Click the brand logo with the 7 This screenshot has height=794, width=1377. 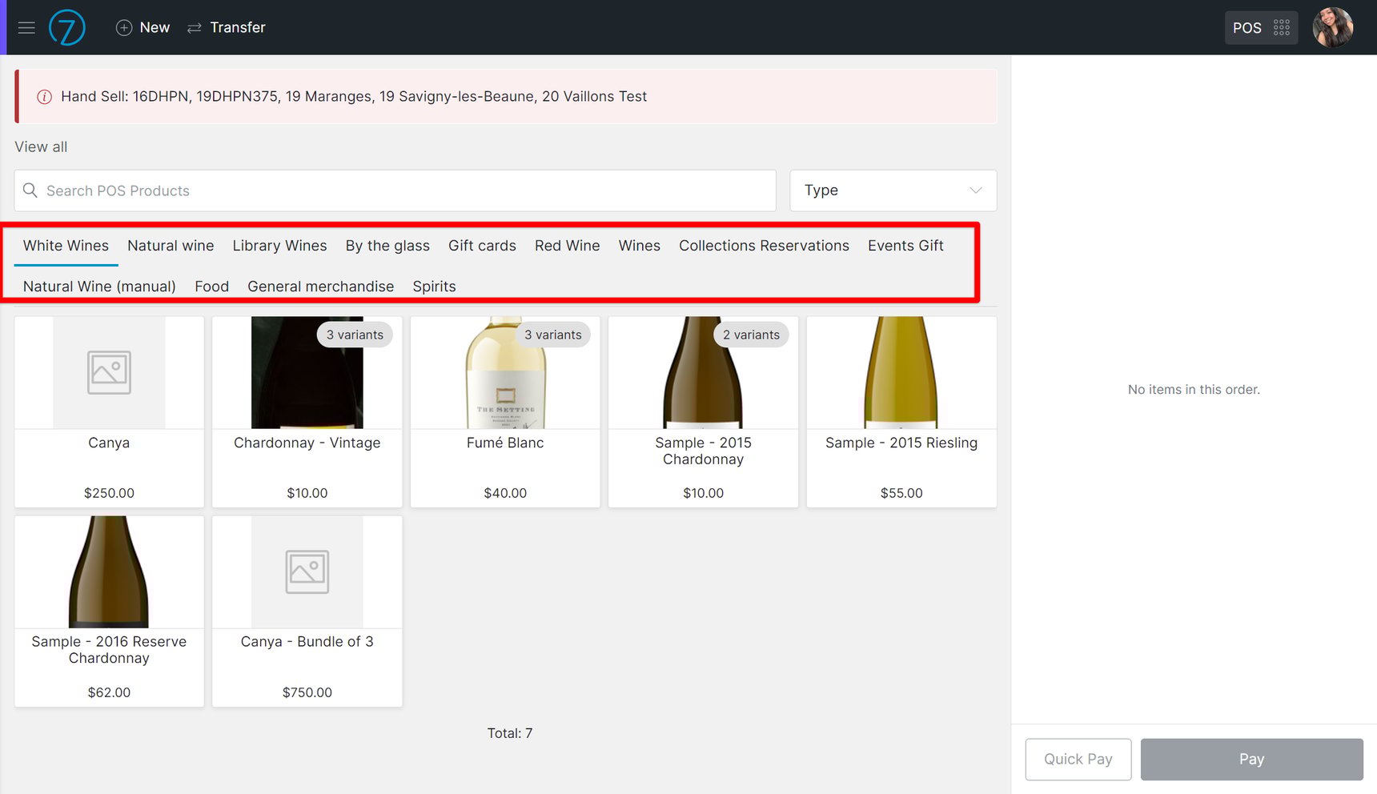pos(67,27)
